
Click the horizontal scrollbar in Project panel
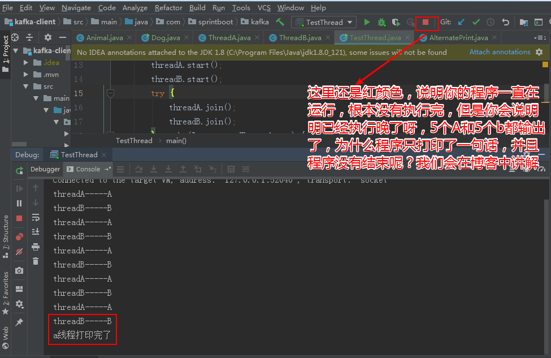[19, 144]
